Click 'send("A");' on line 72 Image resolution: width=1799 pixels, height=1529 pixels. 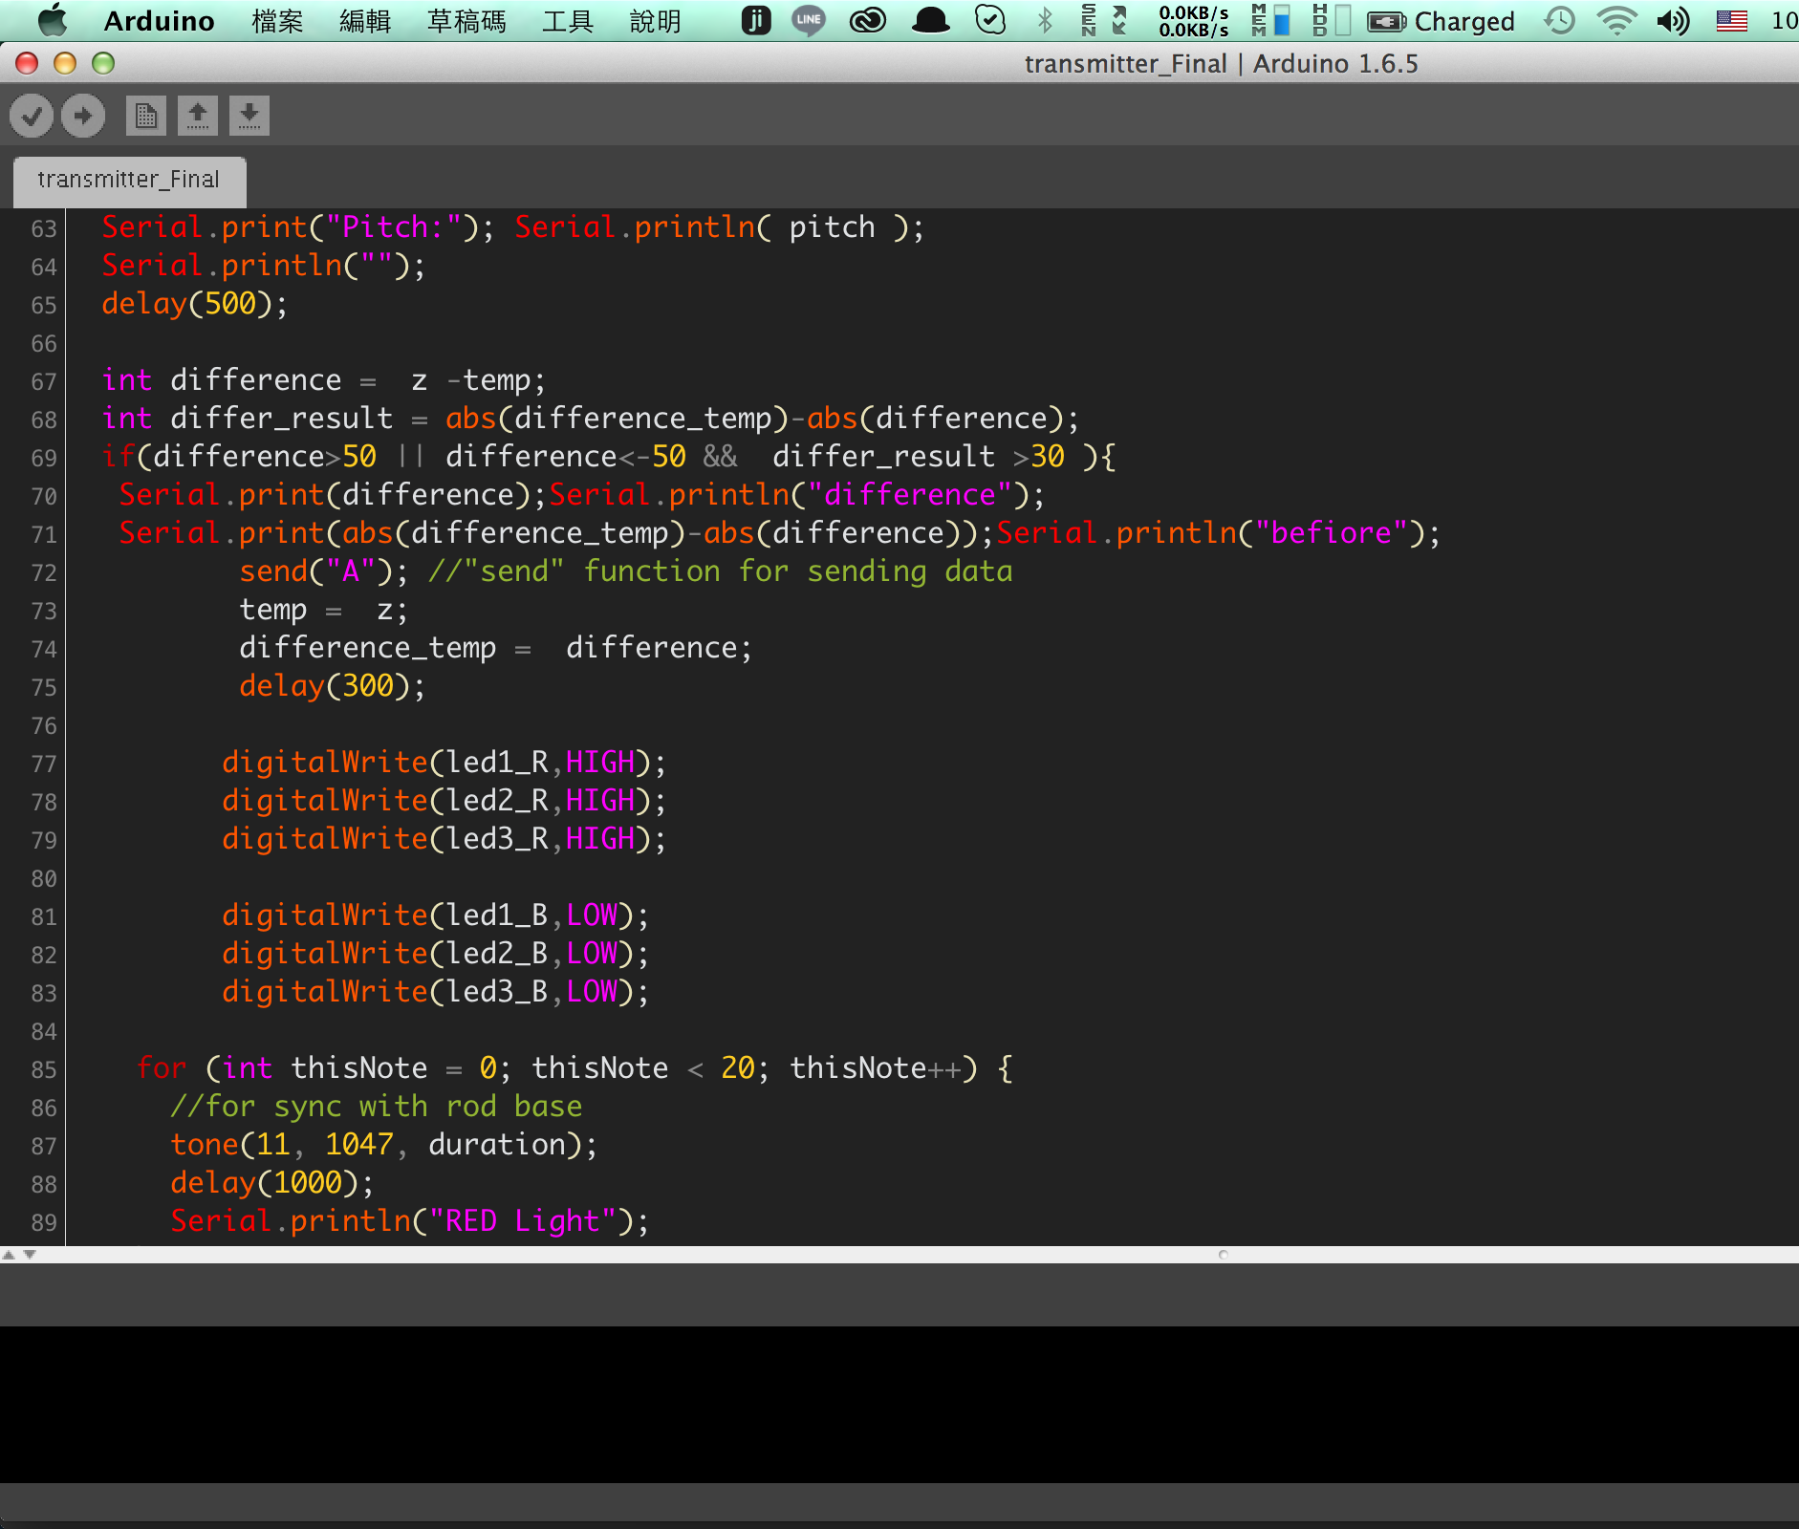[x=323, y=571]
